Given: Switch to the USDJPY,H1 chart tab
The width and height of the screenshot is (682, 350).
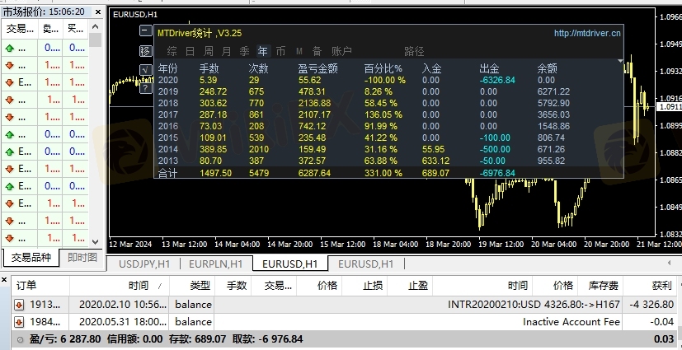Looking at the screenshot, I should [x=144, y=264].
